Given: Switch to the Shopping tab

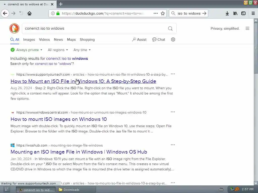Looking at the screenshot, I should [87, 39].
